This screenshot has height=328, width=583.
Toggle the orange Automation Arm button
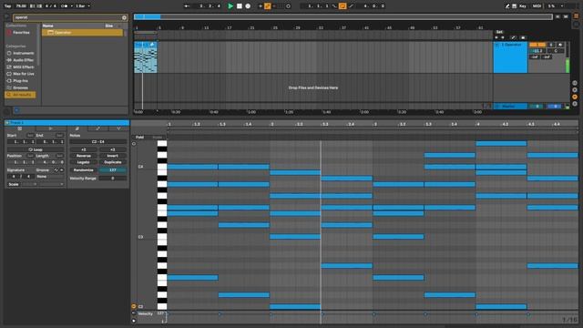click(267, 6)
